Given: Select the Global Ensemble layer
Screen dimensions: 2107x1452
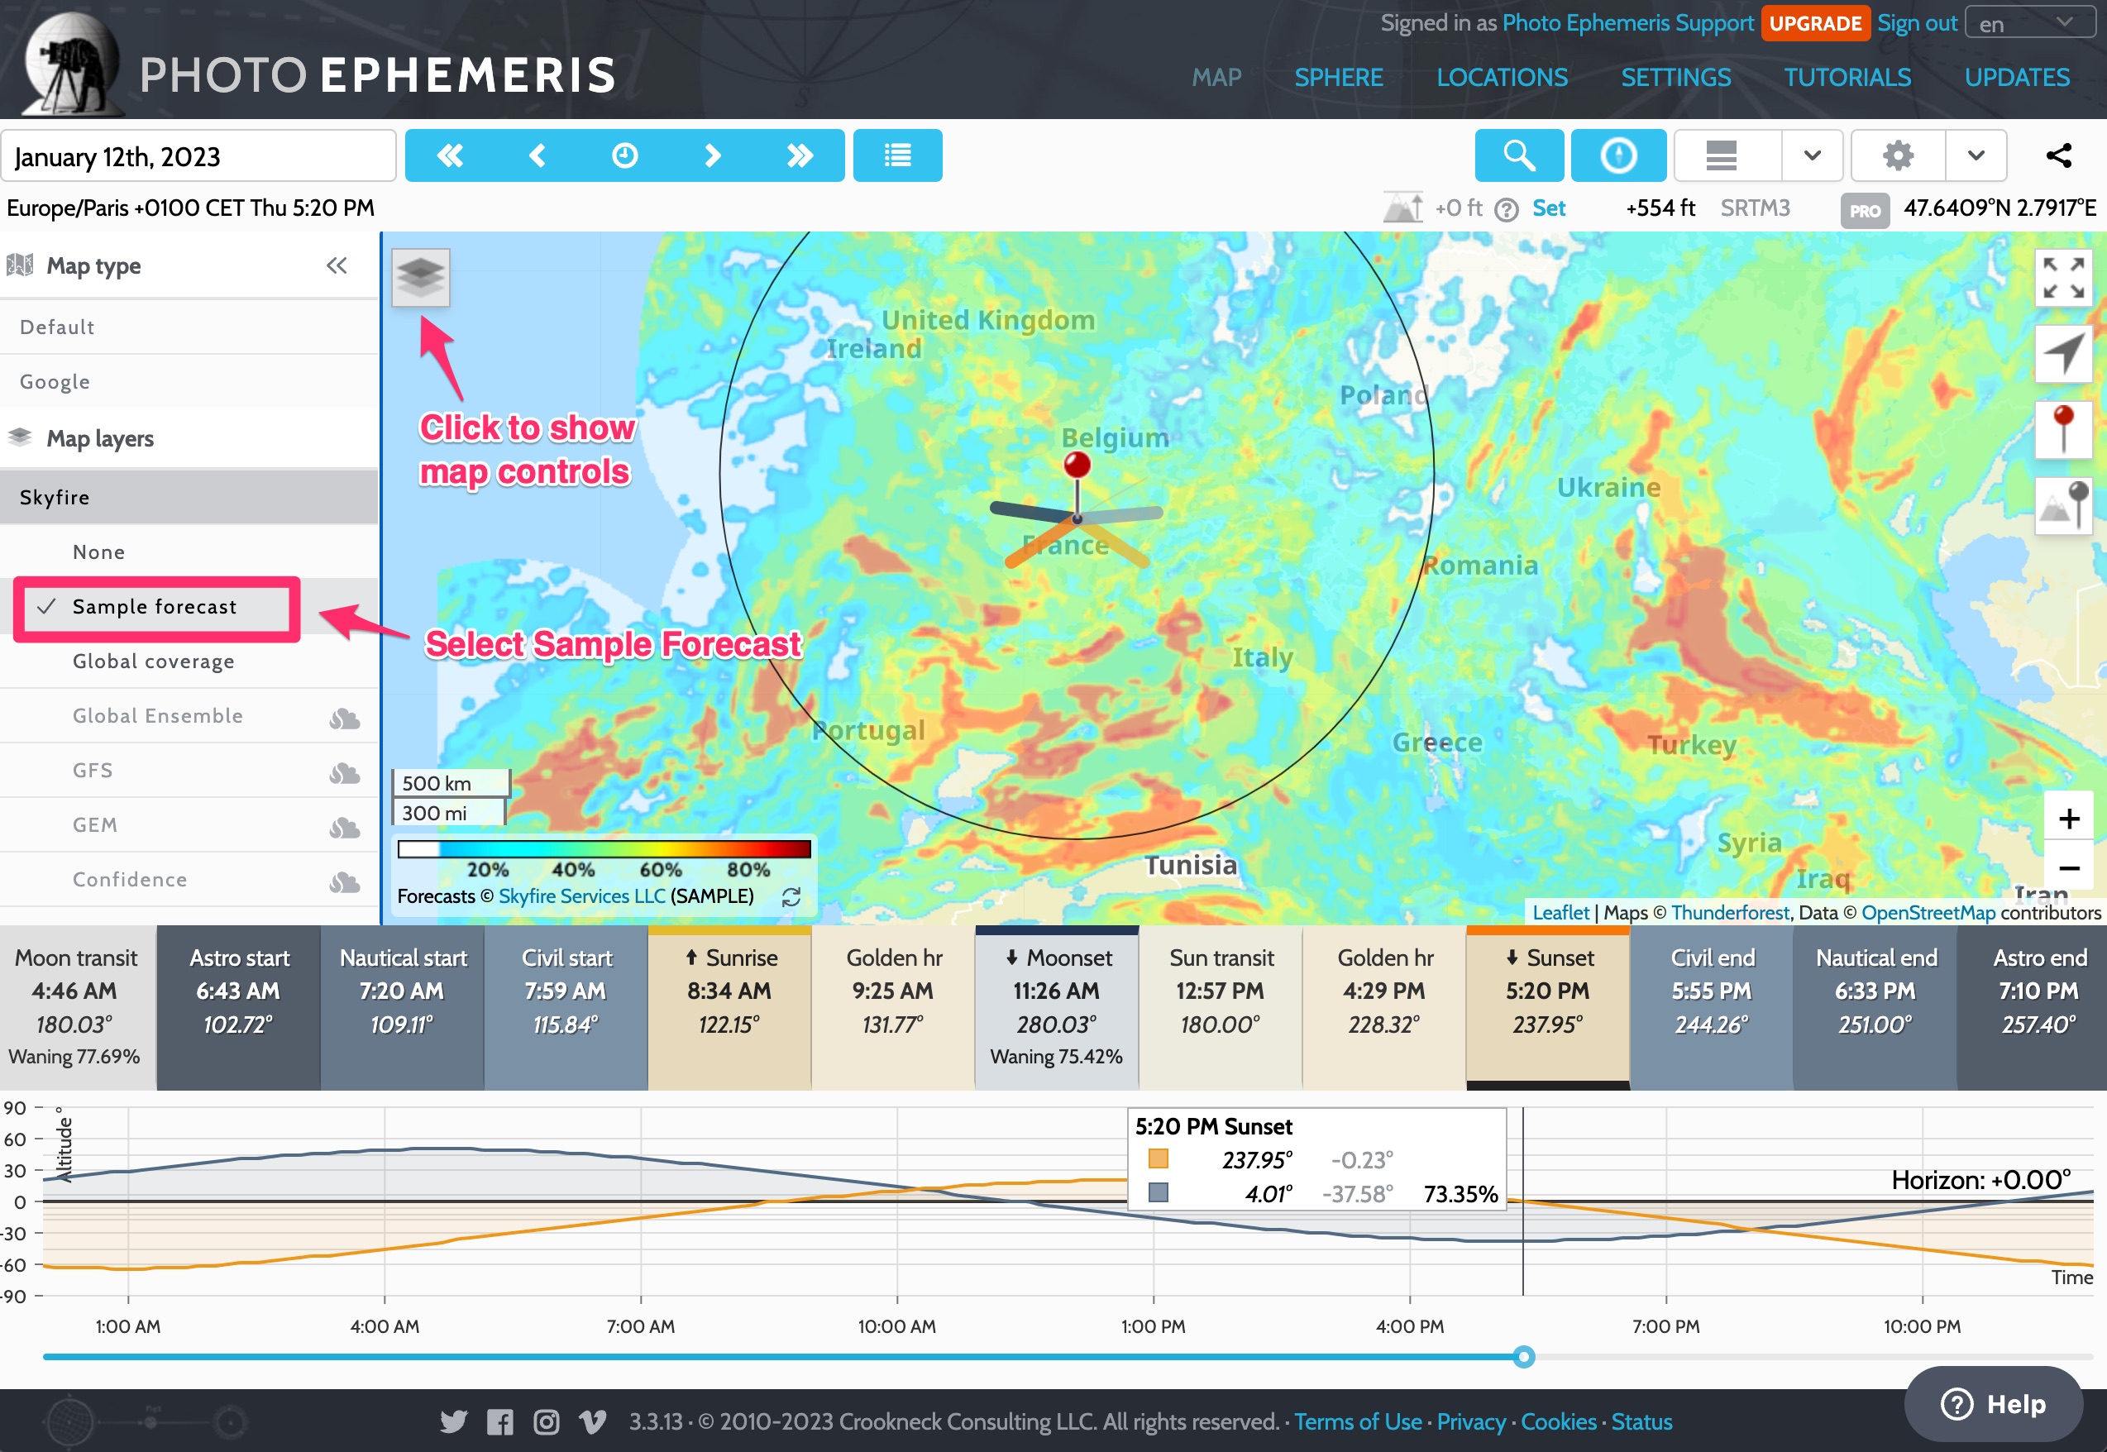Looking at the screenshot, I should (x=189, y=715).
